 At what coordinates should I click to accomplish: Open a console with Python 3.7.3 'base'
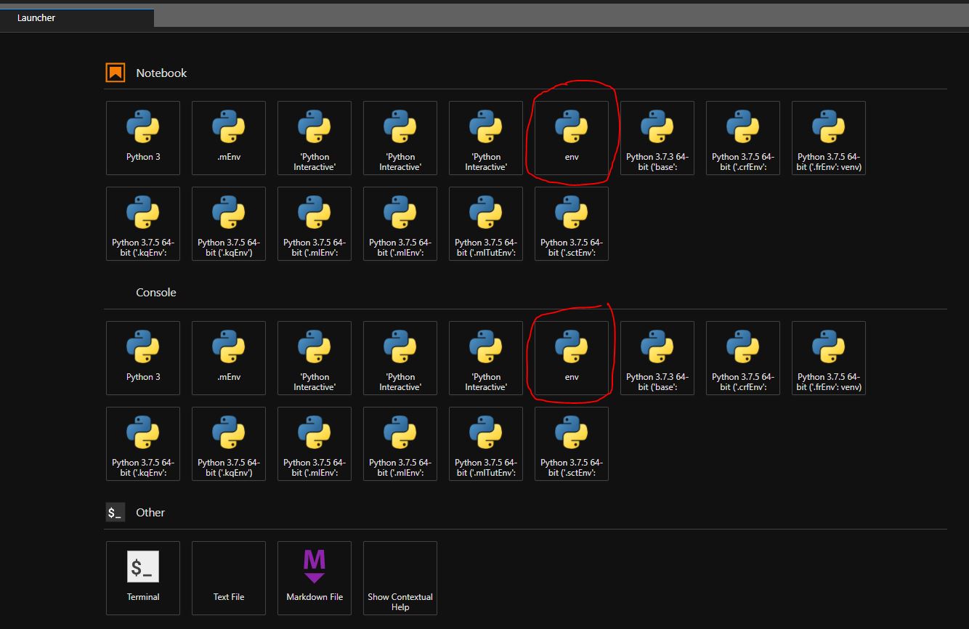click(657, 358)
